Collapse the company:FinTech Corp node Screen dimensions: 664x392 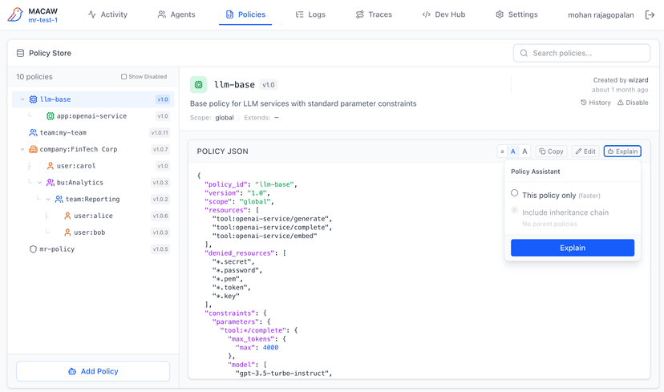[22, 149]
